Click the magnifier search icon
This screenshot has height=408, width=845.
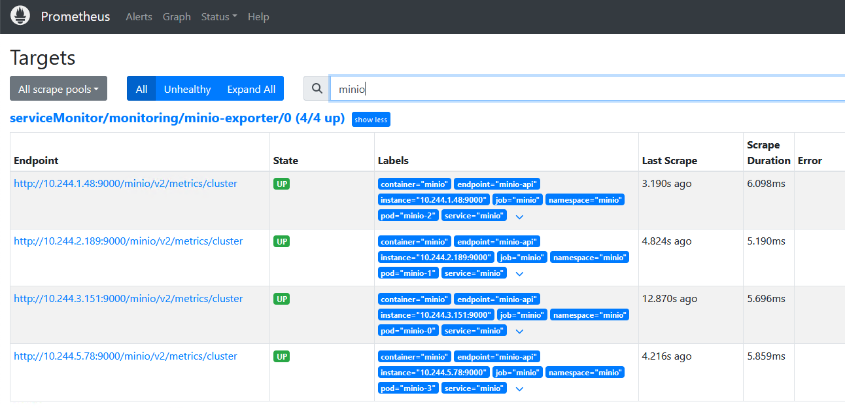(317, 89)
